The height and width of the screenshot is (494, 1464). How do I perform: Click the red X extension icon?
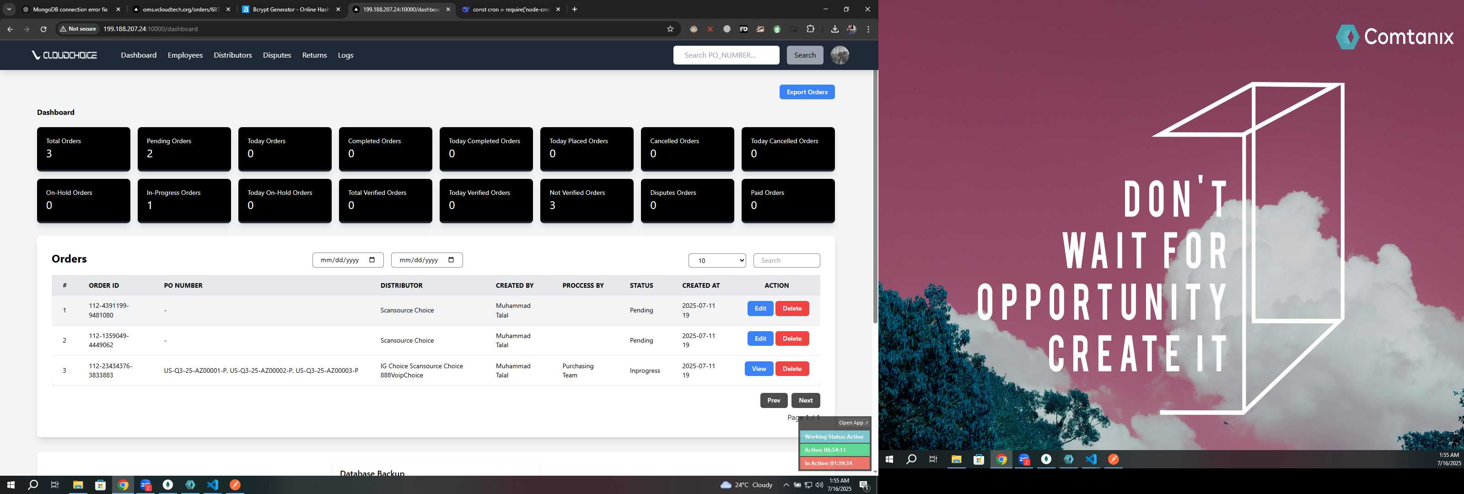point(710,29)
